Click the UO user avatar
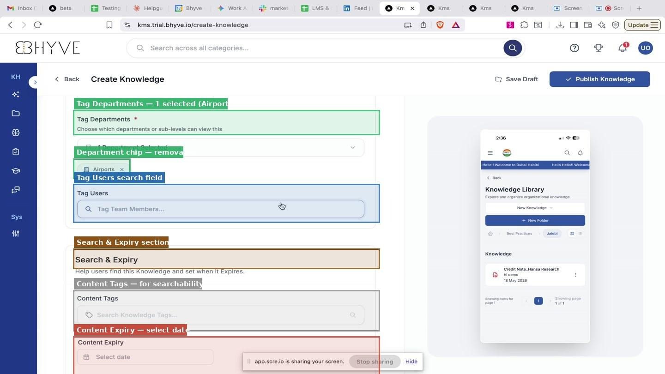665x374 pixels. tap(646, 48)
